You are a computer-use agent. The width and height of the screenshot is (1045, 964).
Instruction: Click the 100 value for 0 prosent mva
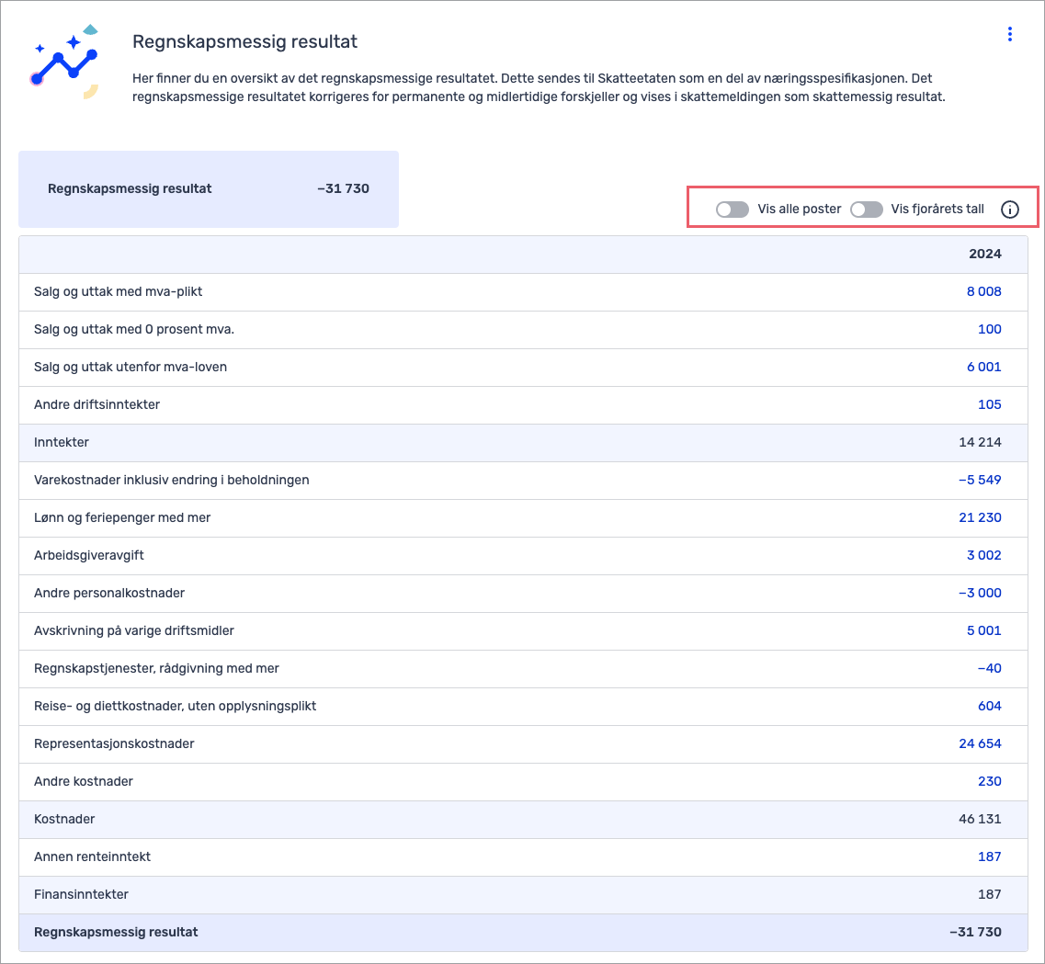pyautogui.click(x=989, y=329)
